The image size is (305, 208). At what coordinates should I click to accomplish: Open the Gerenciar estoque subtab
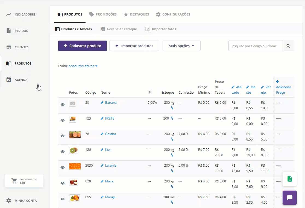(119, 29)
